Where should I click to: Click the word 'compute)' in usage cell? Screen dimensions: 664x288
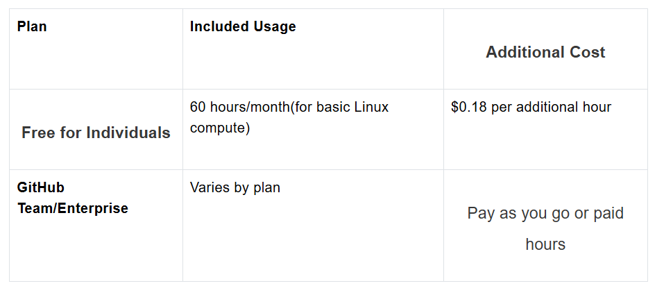(220, 128)
